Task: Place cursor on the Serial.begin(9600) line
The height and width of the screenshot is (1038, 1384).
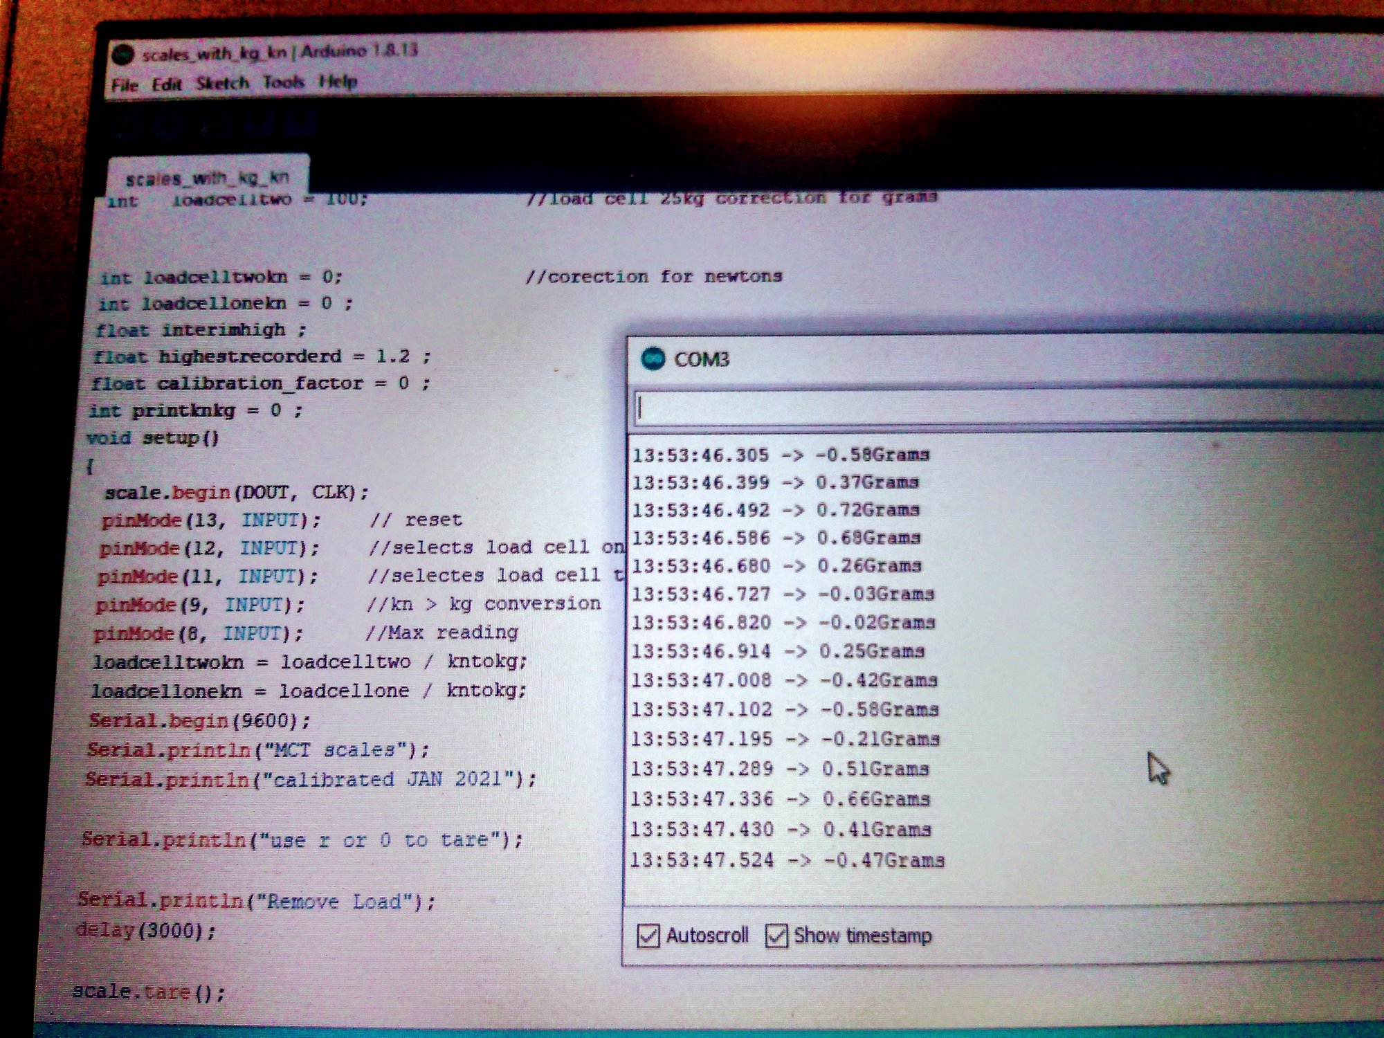Action: tap(201, 720)
